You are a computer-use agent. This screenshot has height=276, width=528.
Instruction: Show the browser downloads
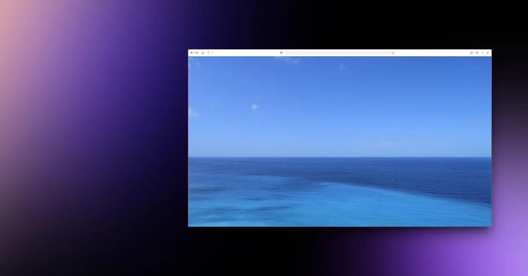coord(471,53)
